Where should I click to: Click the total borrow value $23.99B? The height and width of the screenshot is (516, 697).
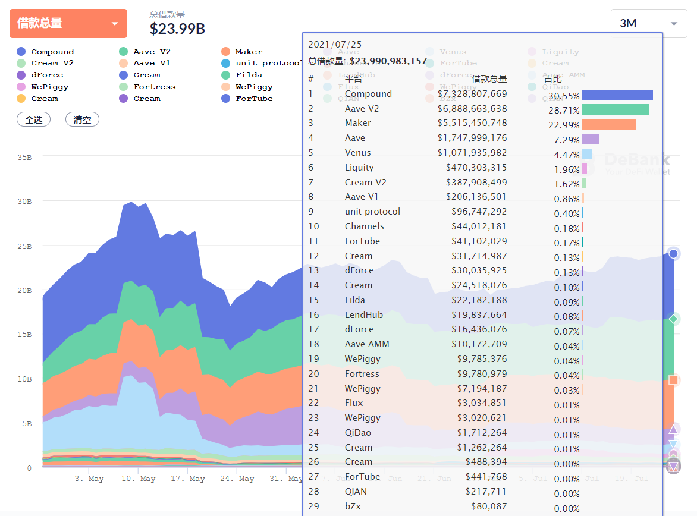(177, 29)
